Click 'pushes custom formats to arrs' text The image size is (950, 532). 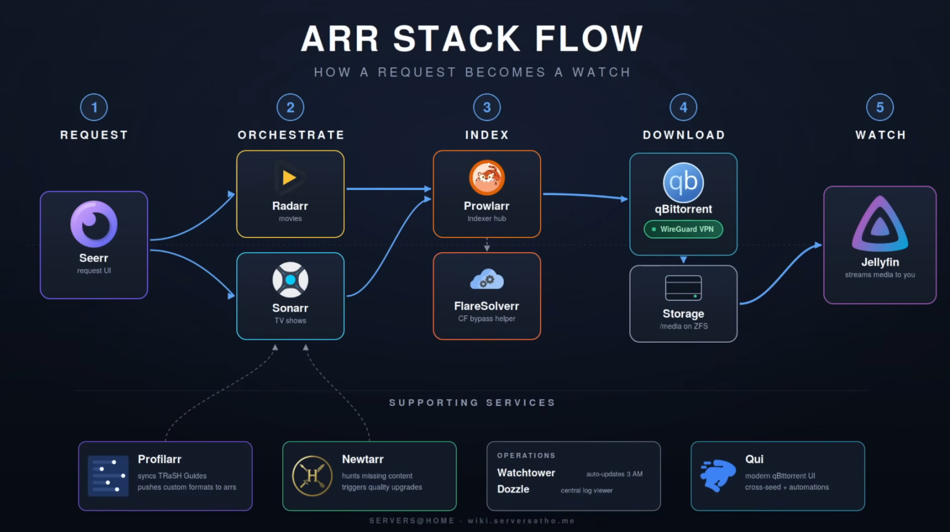pos(187,487)
